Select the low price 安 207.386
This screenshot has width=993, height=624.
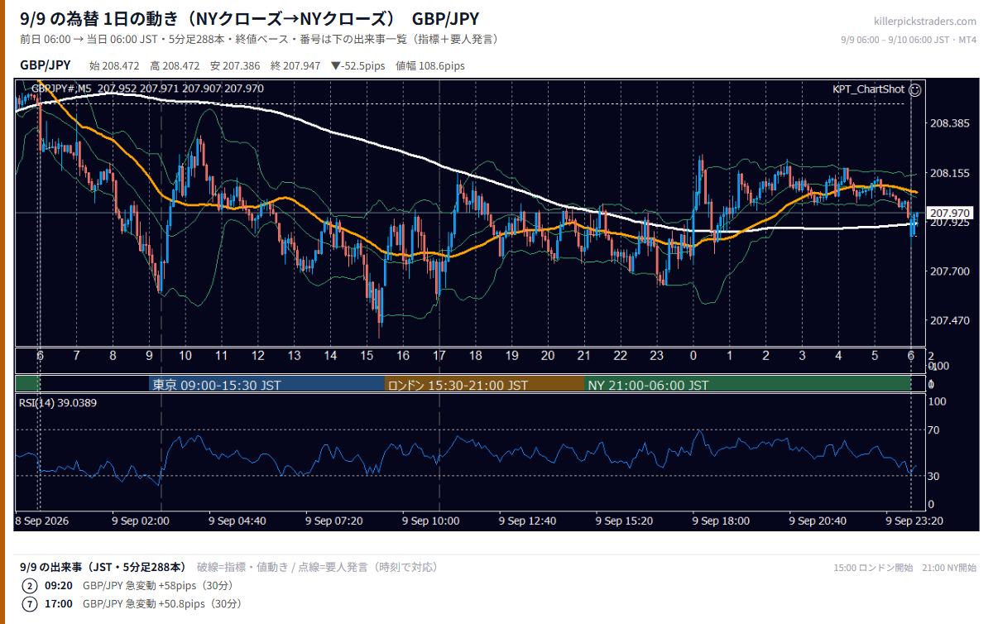[x=235, y=65]
